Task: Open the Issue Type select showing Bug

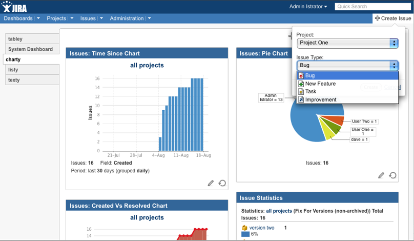Action: pyautogui.click(x=347, y=66)
